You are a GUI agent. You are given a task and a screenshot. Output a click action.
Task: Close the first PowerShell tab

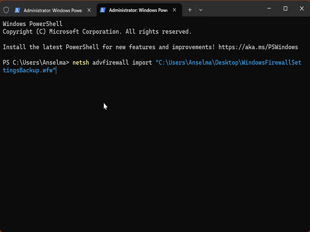(x=90, y=10)
